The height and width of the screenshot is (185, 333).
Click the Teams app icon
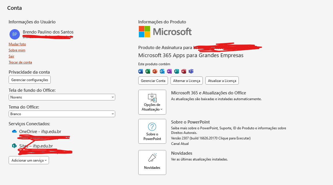point(191,71)
